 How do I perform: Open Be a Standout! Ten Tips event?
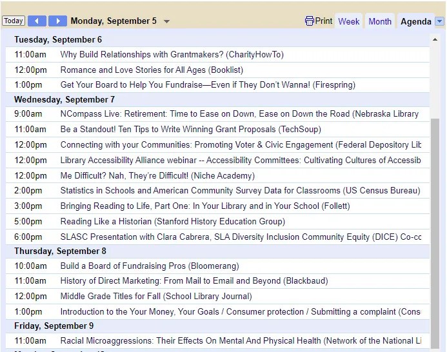tap(191, 129)
